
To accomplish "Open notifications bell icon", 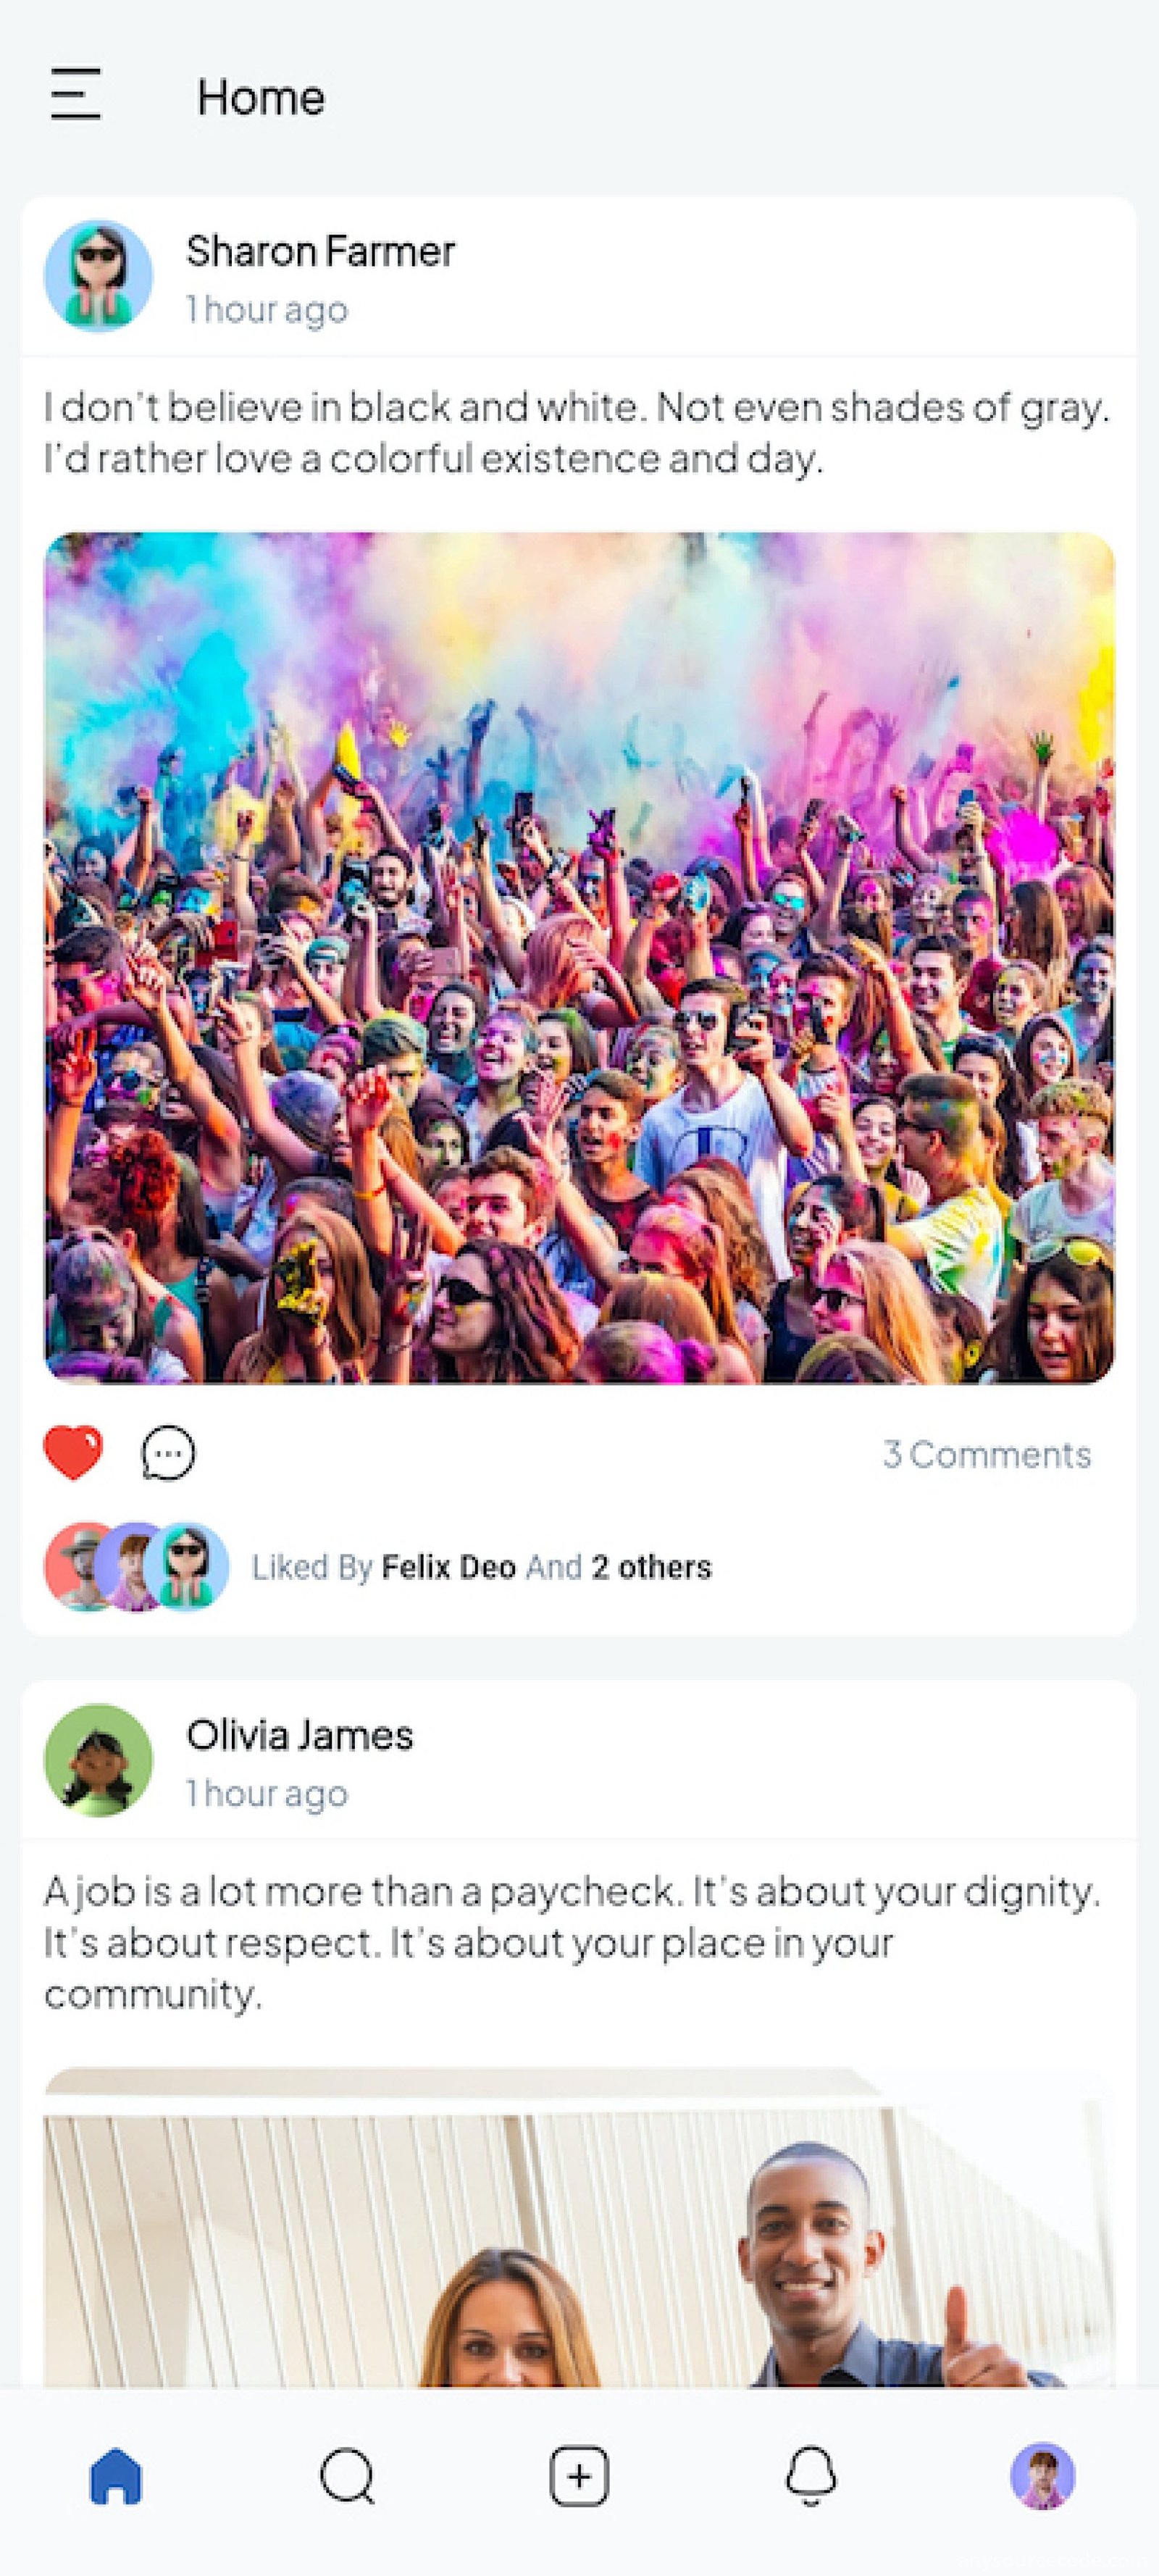I will coord(811,2476).
